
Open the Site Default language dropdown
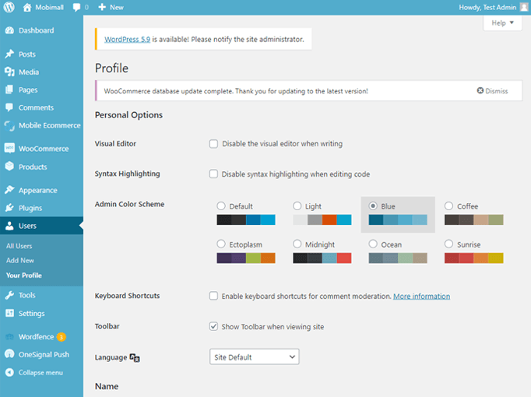click(254, 357)
